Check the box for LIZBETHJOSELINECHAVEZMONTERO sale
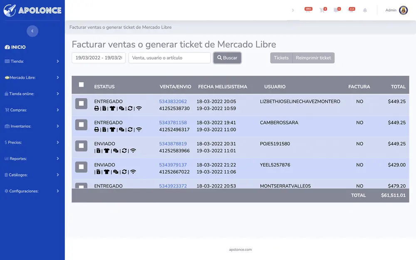 pyautogui.click(x=81, y=104)
